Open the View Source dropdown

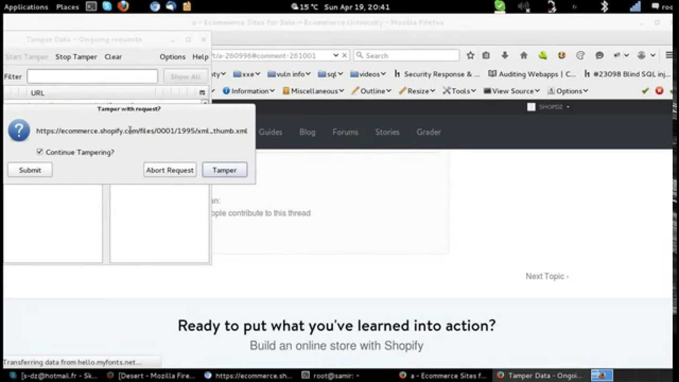512,91
